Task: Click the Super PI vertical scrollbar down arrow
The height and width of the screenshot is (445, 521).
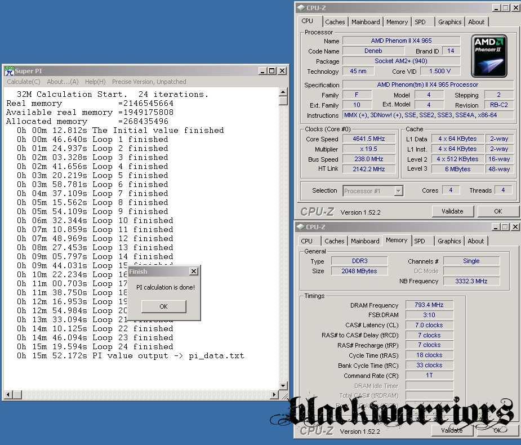Action: (x=283, y=385)
